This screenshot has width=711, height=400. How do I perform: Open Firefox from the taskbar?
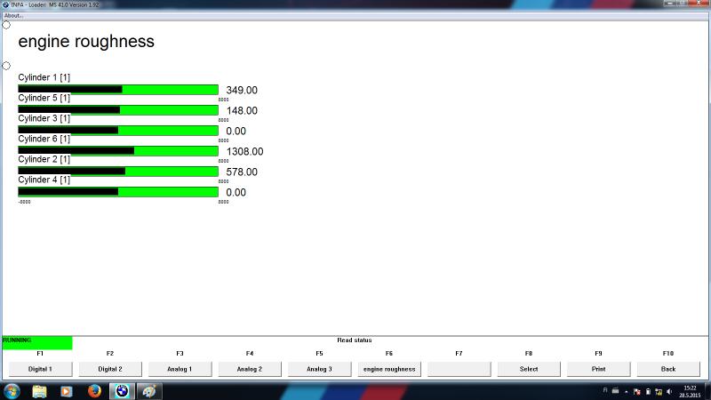click(94, 391)
